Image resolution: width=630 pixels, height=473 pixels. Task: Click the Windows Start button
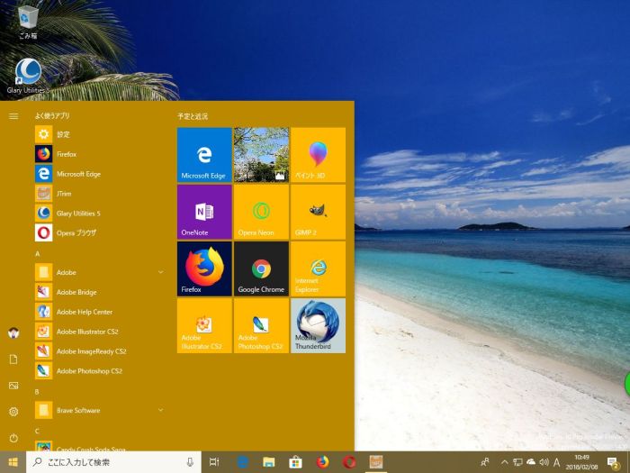13,462
